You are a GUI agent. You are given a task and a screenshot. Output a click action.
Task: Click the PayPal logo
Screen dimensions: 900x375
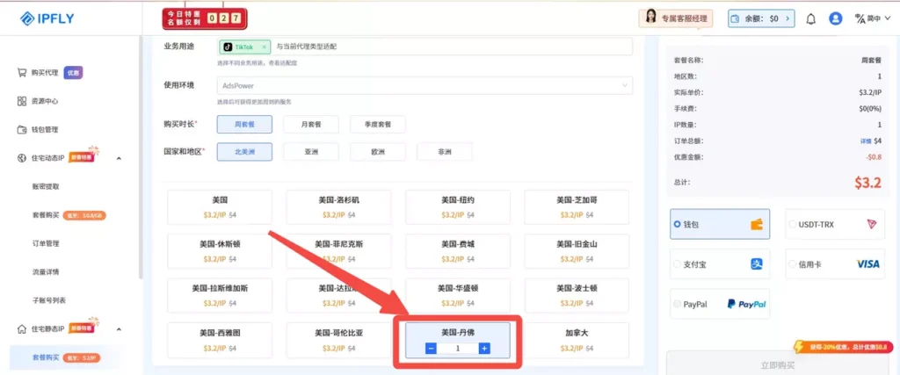point(746,304)
